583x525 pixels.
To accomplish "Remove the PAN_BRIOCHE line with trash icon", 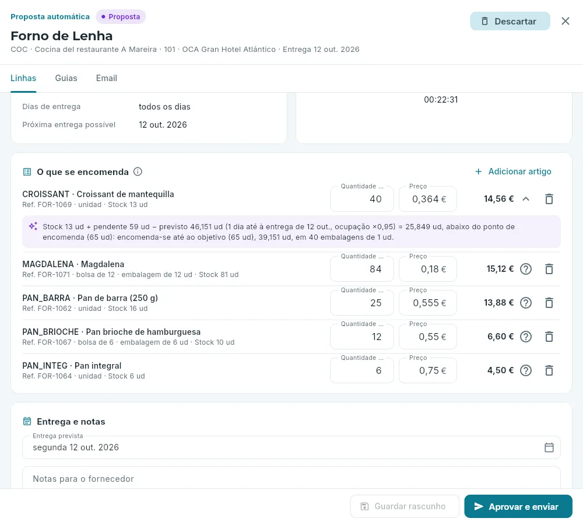I will point(549,337).
